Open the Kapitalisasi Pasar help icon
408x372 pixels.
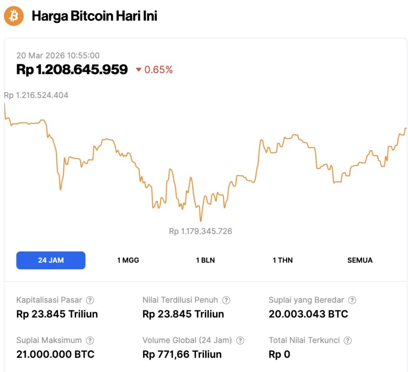[x=90, y=300]
